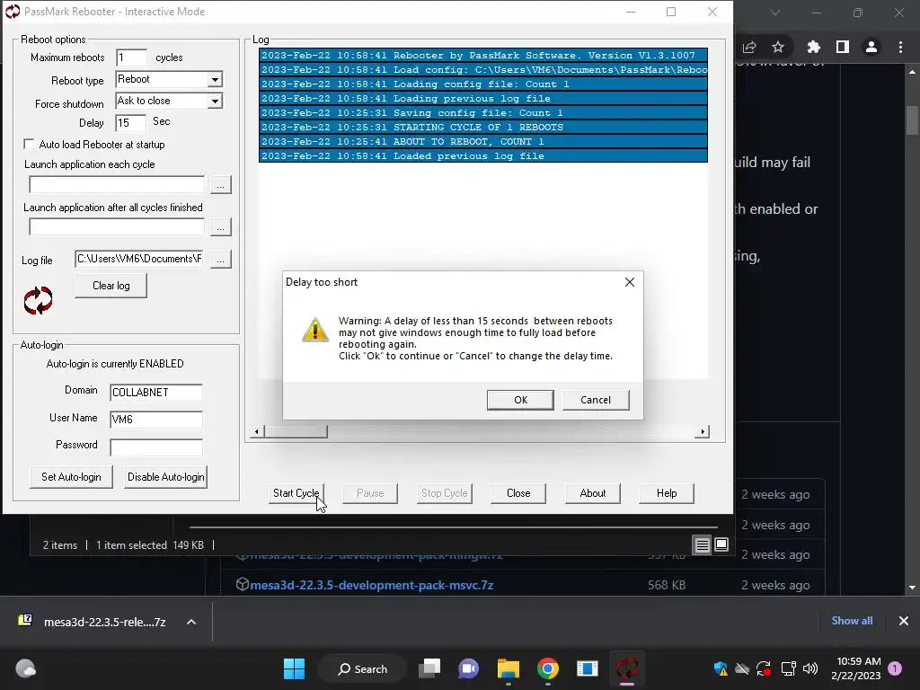Click Cancel in the Delay too short dialog
This screenshot has width=920, height=690.
(x=596, y=400)
